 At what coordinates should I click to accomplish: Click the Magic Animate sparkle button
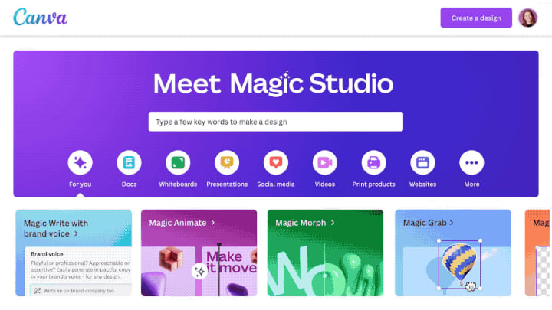[199, 271]
